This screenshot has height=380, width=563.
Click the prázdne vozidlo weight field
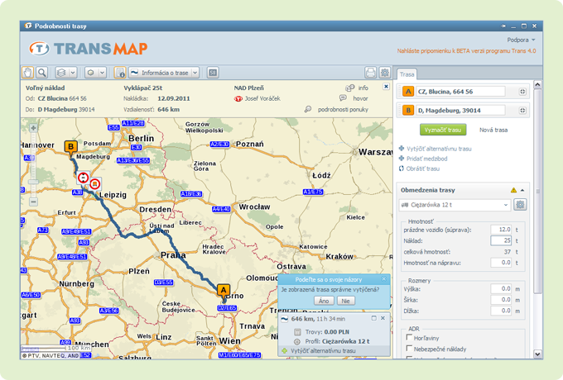coord(501,230)
